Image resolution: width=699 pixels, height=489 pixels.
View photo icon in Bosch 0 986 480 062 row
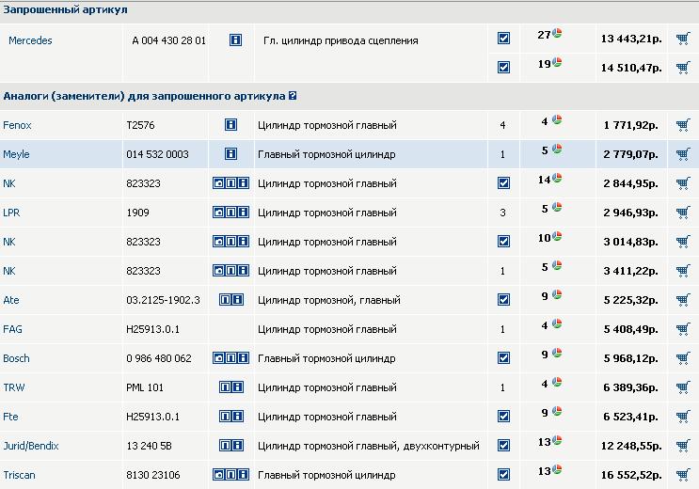(x=218, y=358)
